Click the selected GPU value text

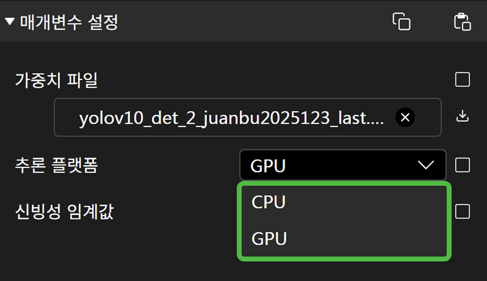click(268, 166)
